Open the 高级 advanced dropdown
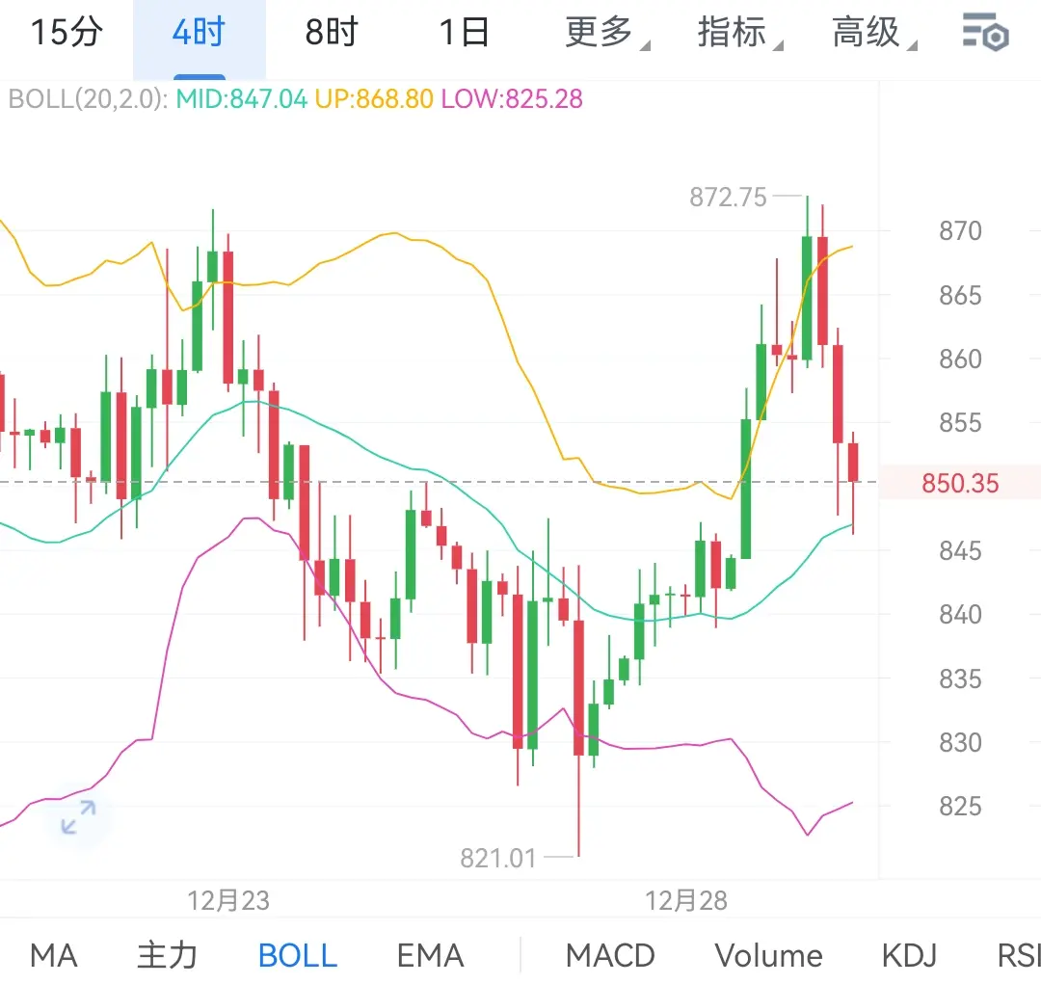This screenshot has width=1041, height=984. tap(873, 32)
